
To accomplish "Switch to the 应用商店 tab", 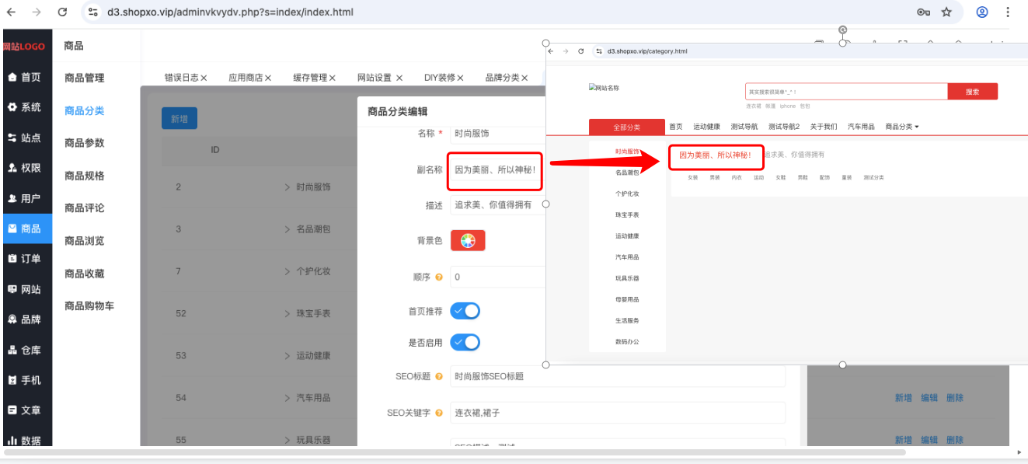I will (x=246, y=78).
